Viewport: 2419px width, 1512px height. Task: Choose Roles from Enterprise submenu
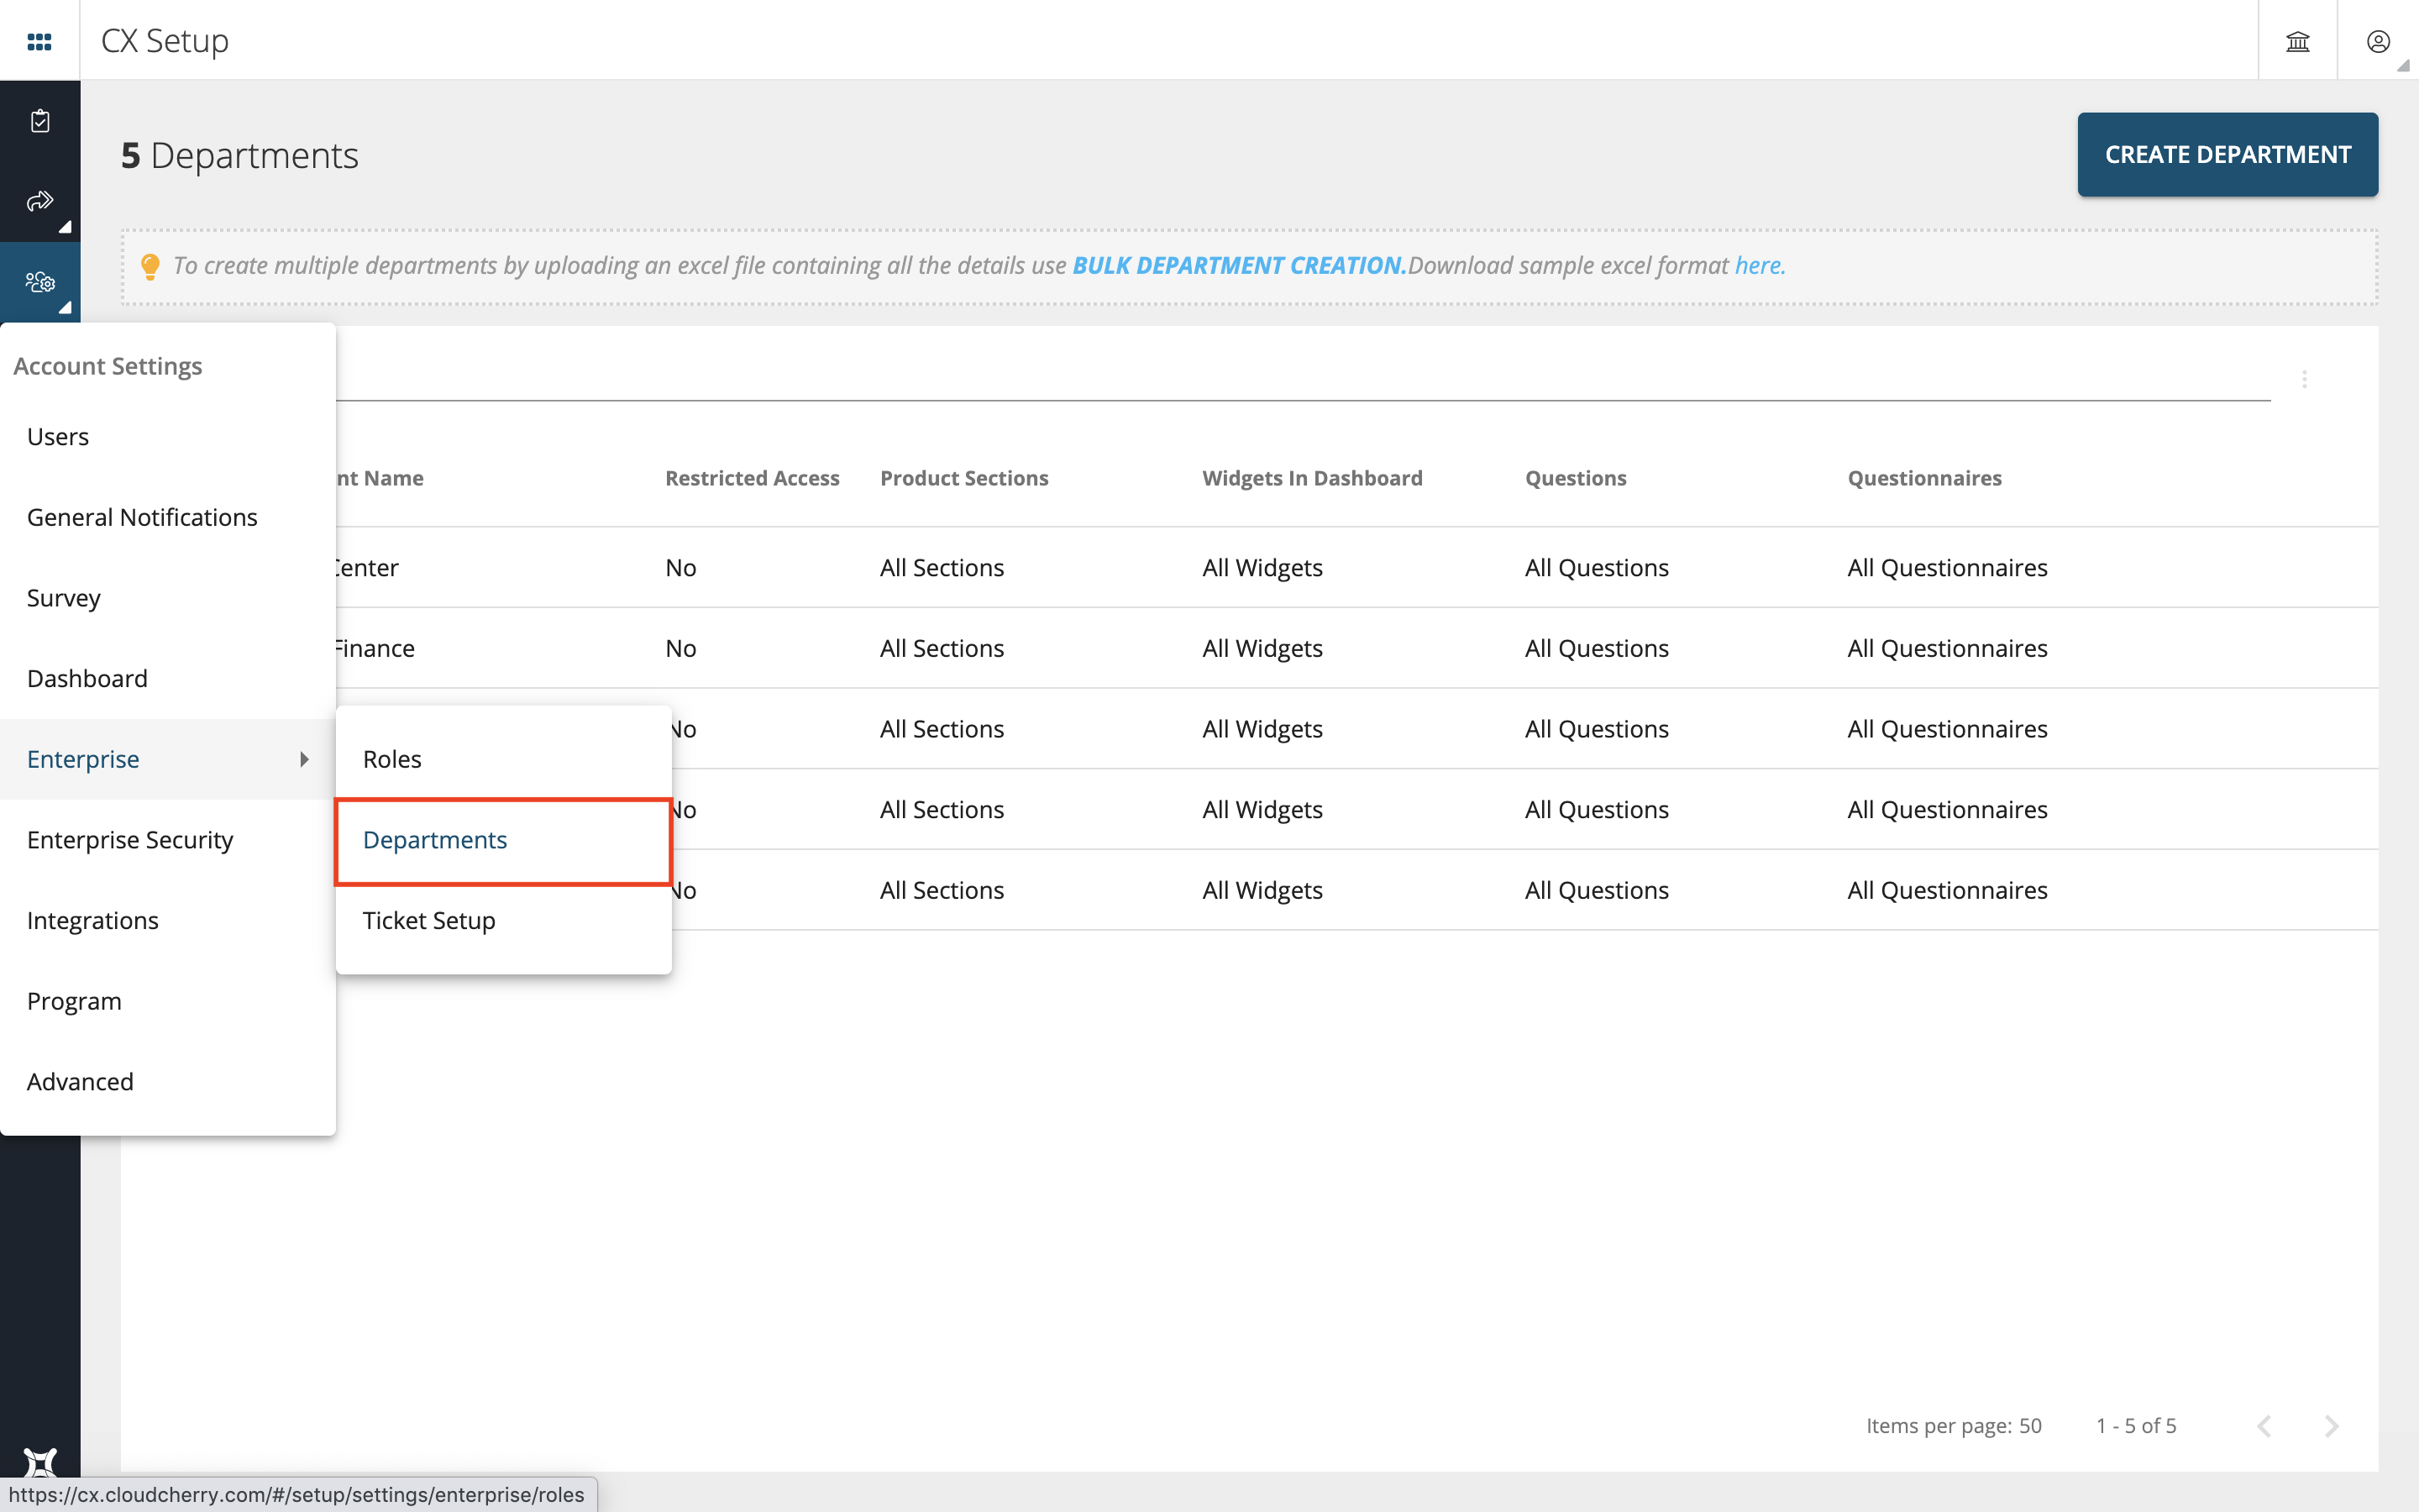pyautogui.click(x=504, y=759)
